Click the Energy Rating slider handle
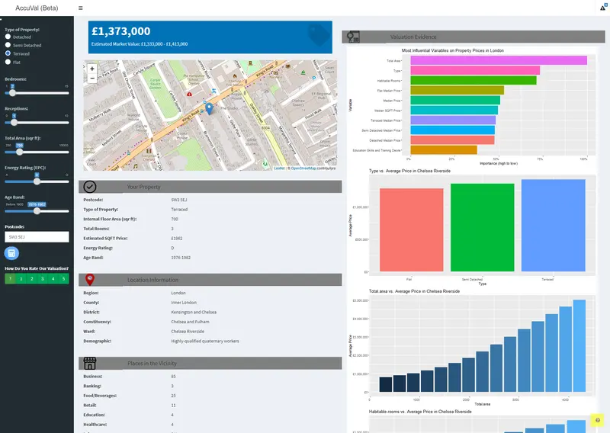The image size is (610, 433). (37, 181)
